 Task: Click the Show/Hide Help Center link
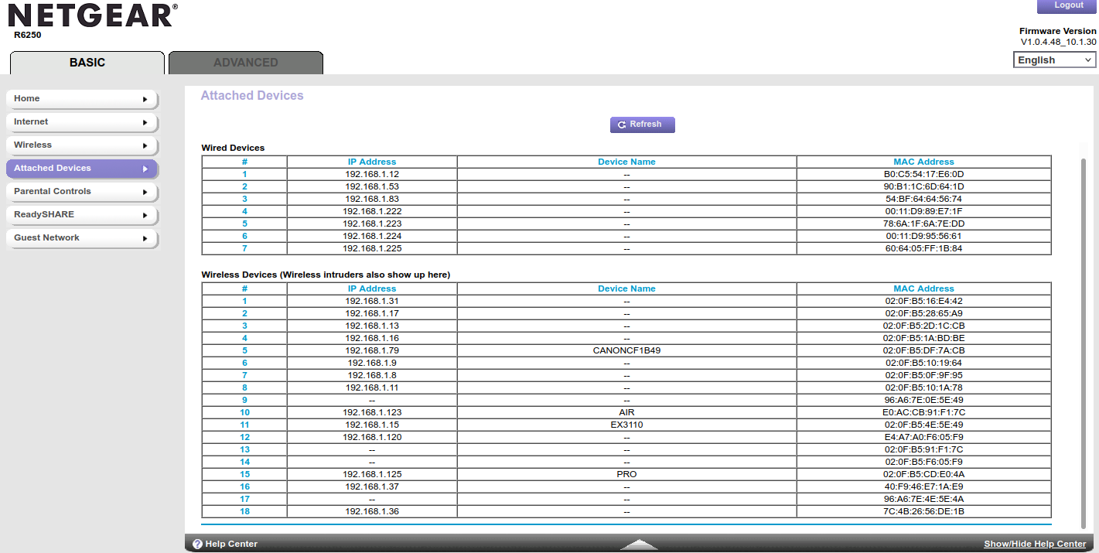[x=1034, y=544]
